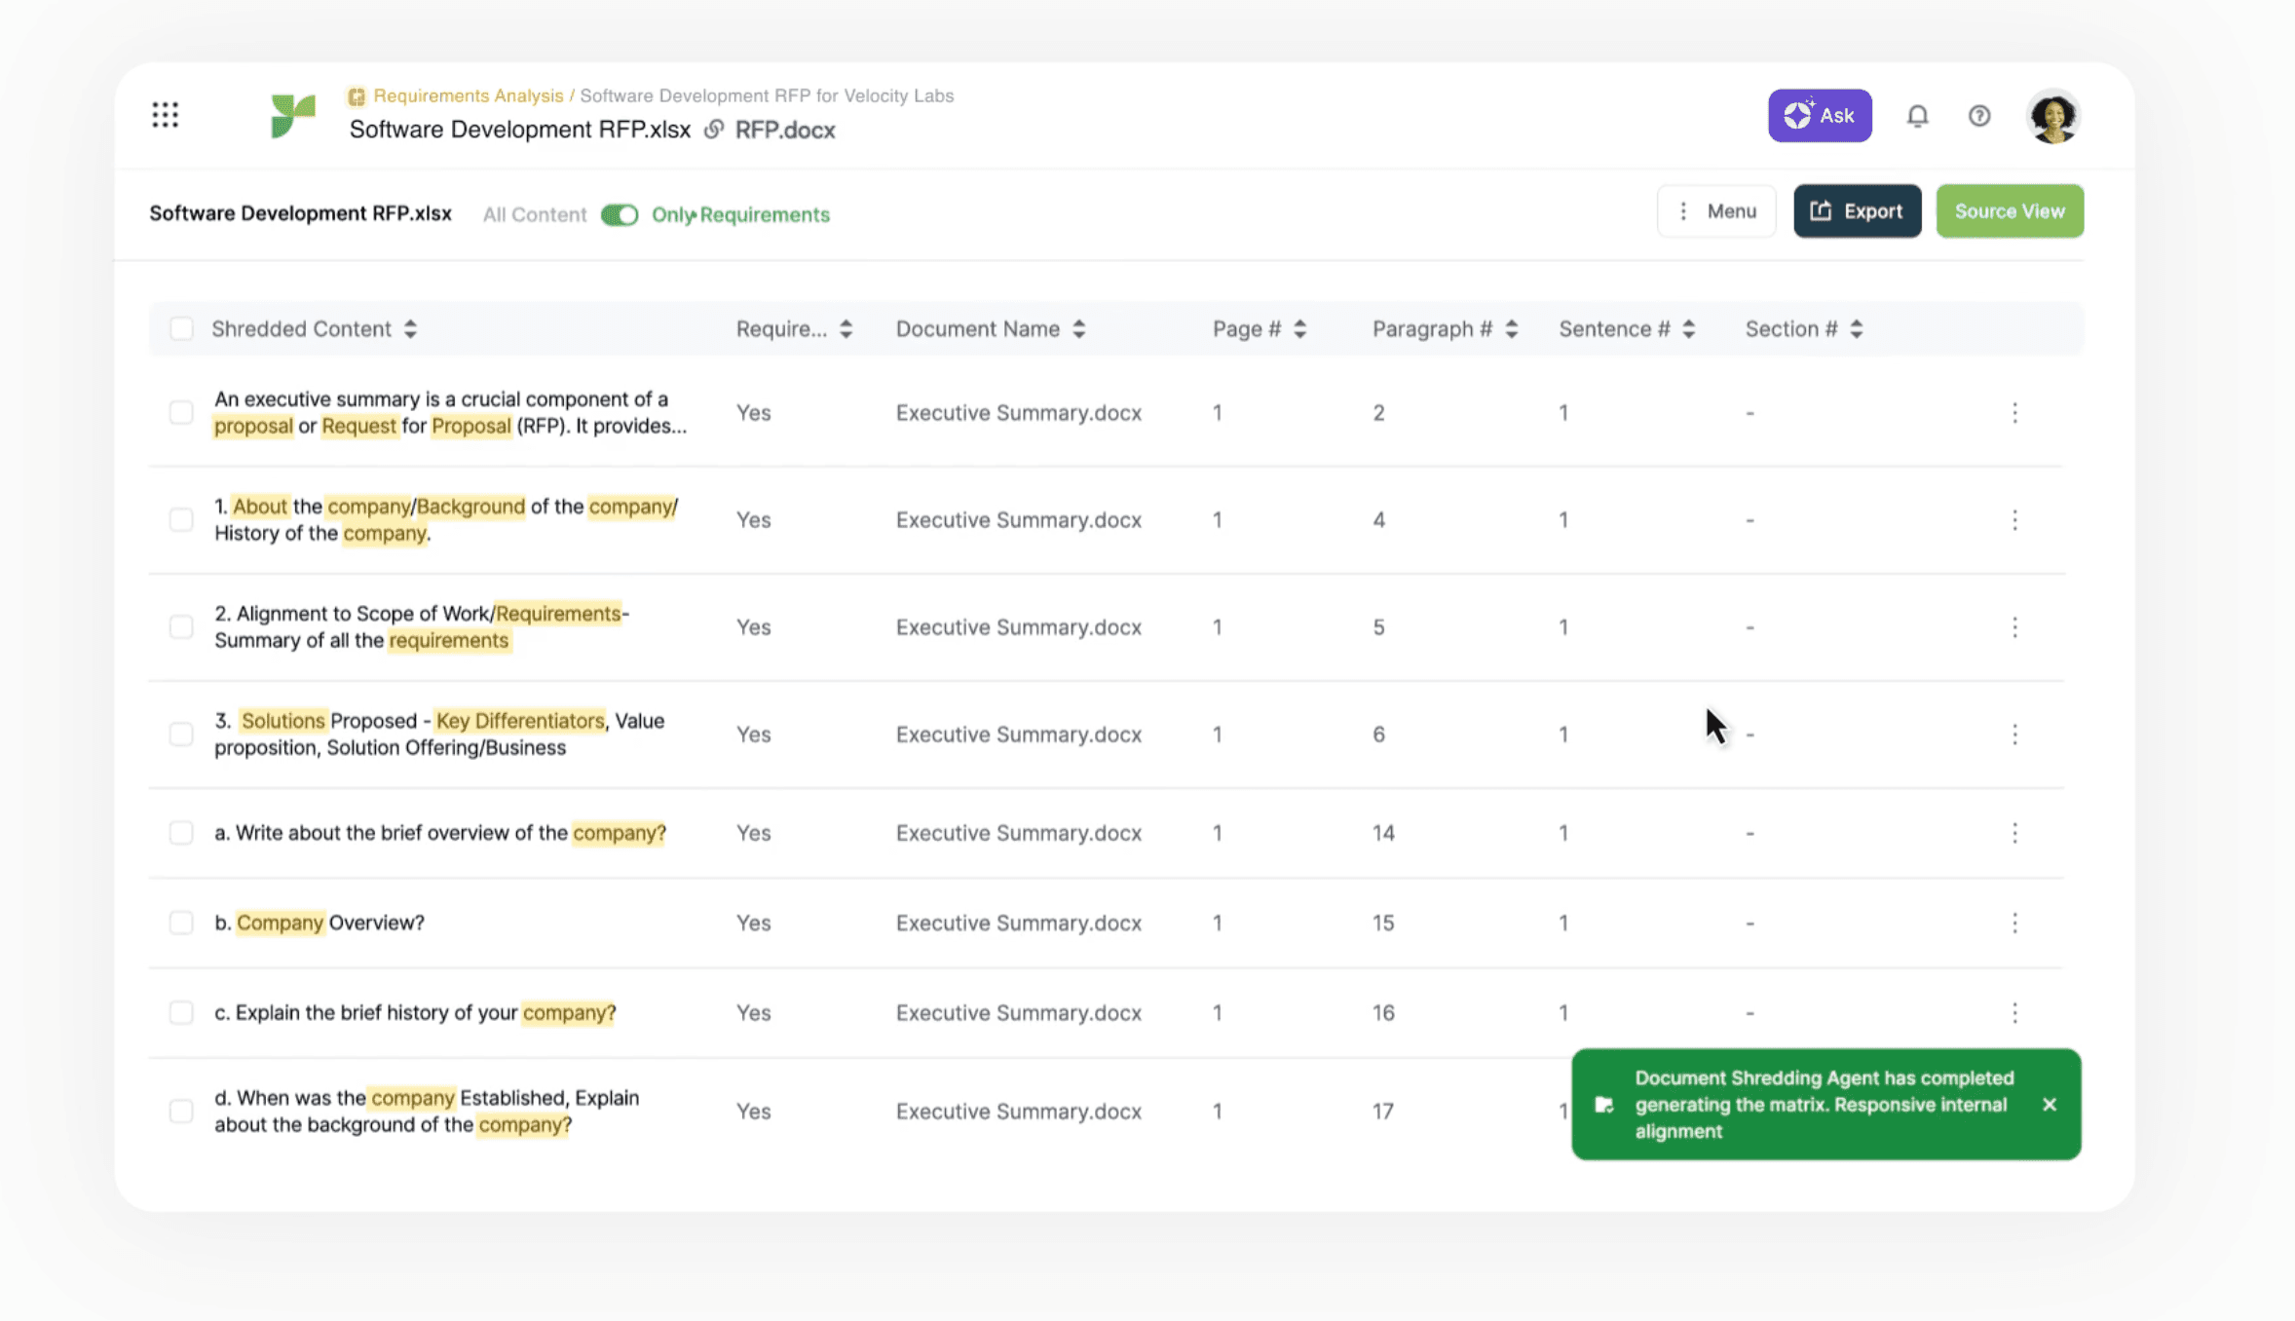The image size is (2295, 1321).
Task: Switch to Source View
Action: click(2009, 211)
